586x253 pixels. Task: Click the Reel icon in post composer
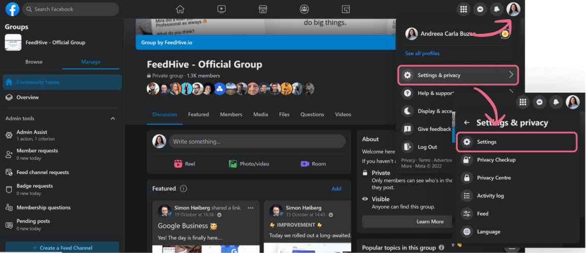pos(178,164)
